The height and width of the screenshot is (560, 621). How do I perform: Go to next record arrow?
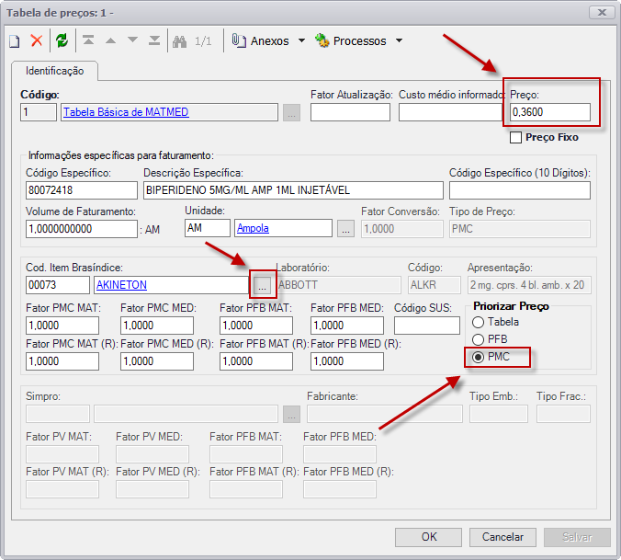132,40
